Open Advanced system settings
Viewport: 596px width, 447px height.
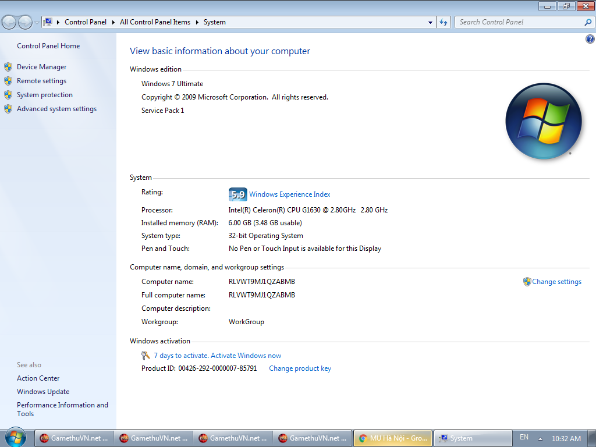point(56,109)
